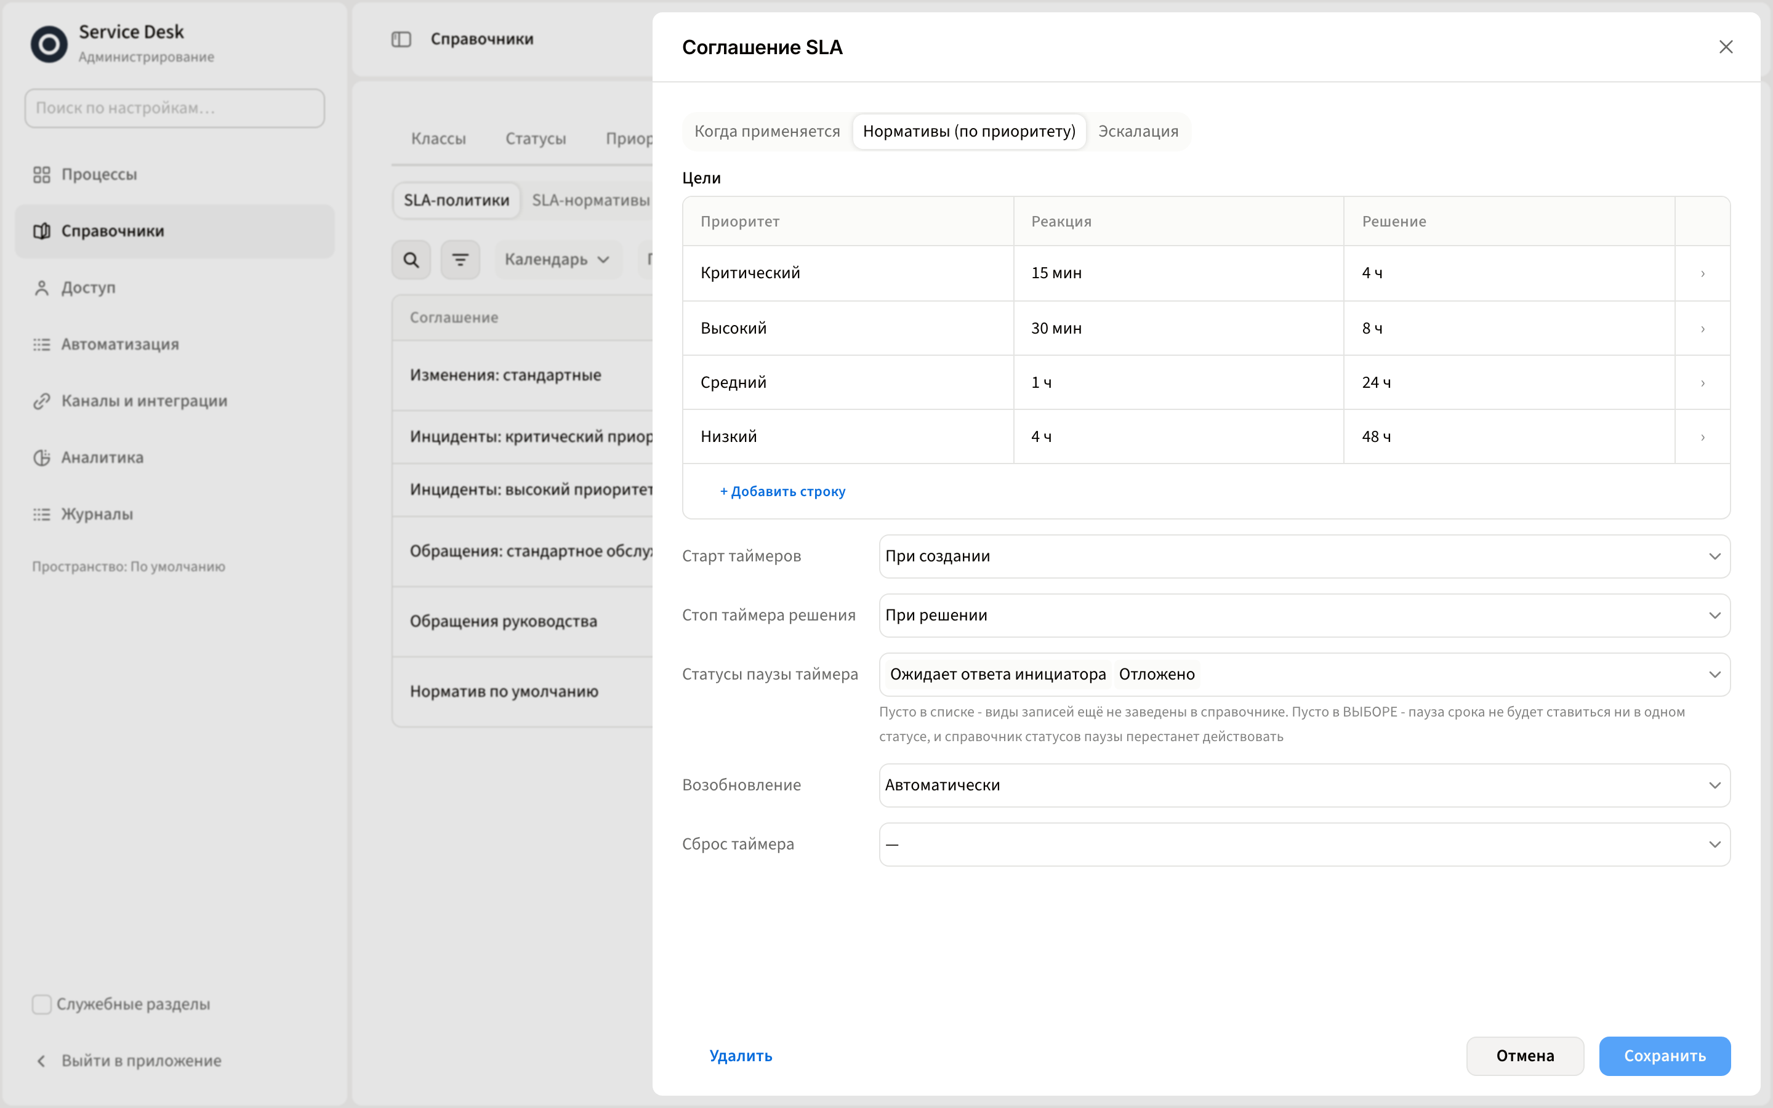The image size is (1773, 1108).
Task: Enable the Служебные разделы checkbox
Action: (42, 1004)
